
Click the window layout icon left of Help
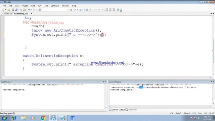pos(114,10)
